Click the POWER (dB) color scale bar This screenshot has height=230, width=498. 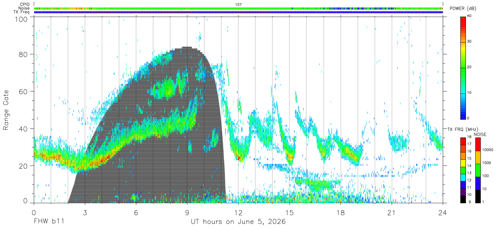tap(463, 67)
